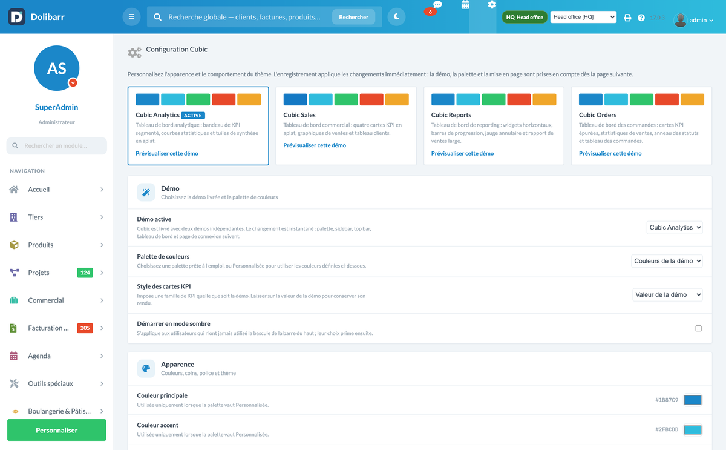
Task: Click the HQ Head office badge
Action: [x=525, y=18]
